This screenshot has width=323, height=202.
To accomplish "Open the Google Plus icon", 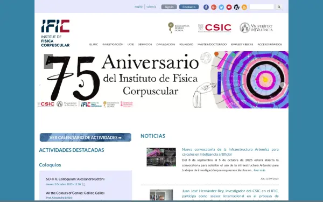I will click(214, 7).
